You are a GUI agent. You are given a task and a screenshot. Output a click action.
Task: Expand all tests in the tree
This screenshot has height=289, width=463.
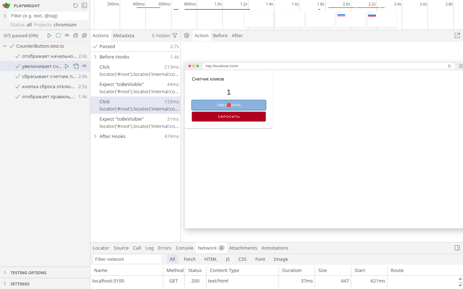84,35
